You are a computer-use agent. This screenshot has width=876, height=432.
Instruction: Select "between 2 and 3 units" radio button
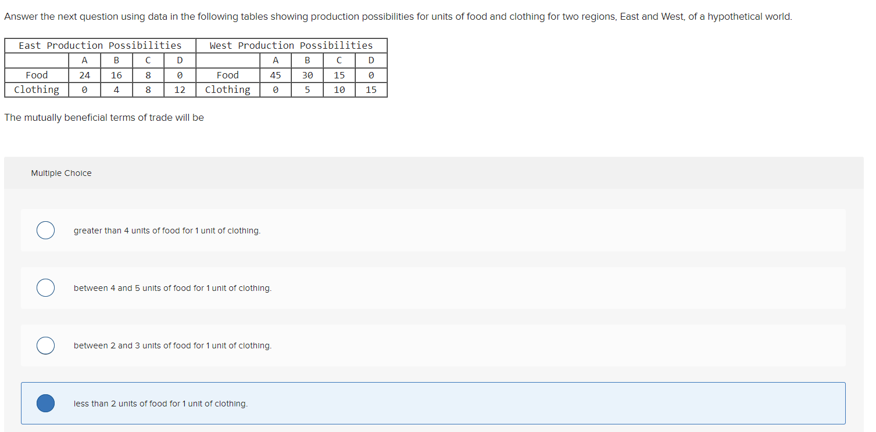[45, 345]
